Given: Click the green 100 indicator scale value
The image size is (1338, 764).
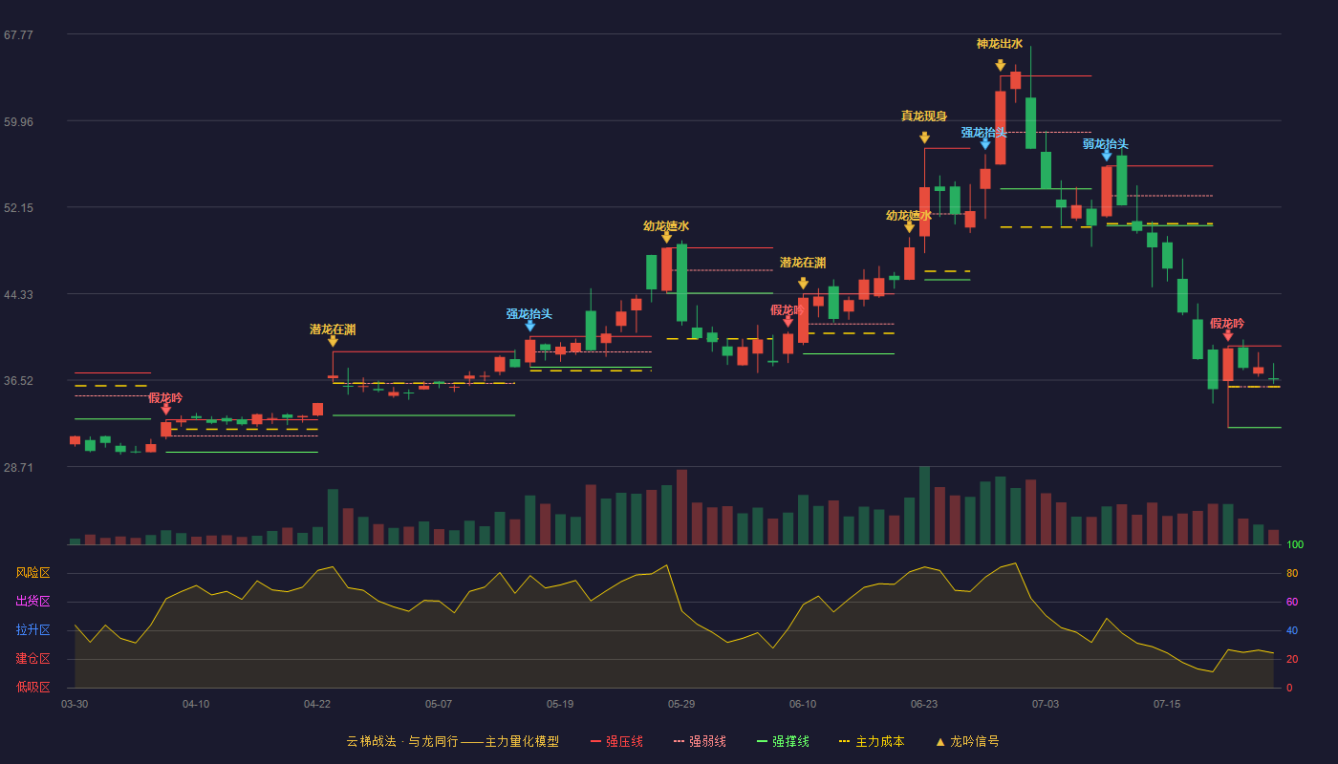Looking at the screenshot, I should [x=1295, y=545].
